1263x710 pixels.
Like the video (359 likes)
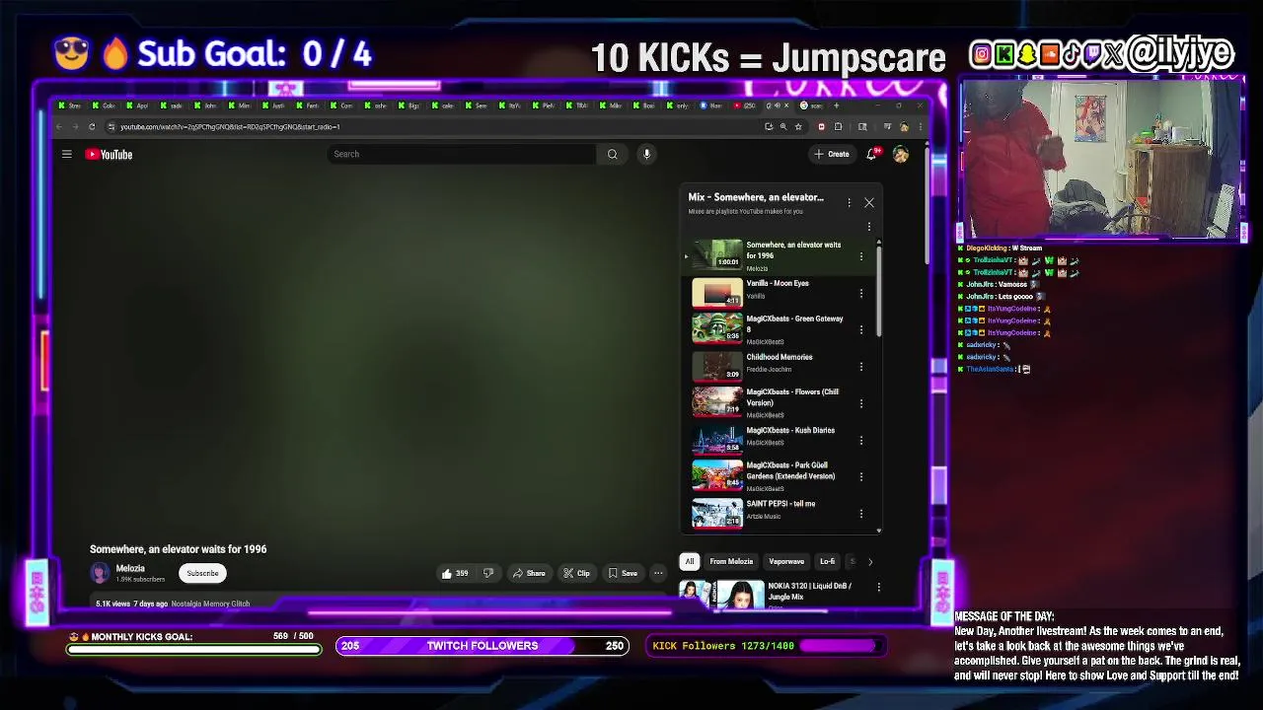pos(455,573)
